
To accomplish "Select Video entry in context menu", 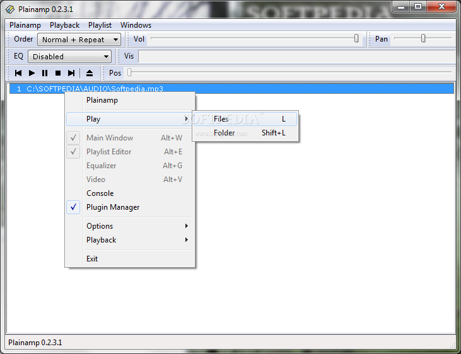I will [130, 180].
